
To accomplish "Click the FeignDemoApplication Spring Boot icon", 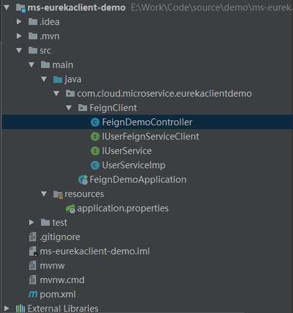I will click(83, 180).
